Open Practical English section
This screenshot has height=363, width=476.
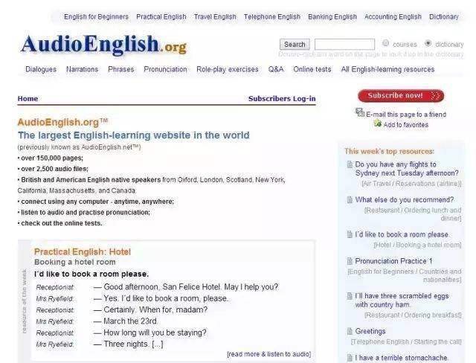click(161, 16)
